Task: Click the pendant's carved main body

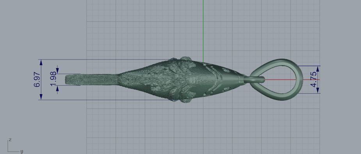Action: (x=182, y=80)
